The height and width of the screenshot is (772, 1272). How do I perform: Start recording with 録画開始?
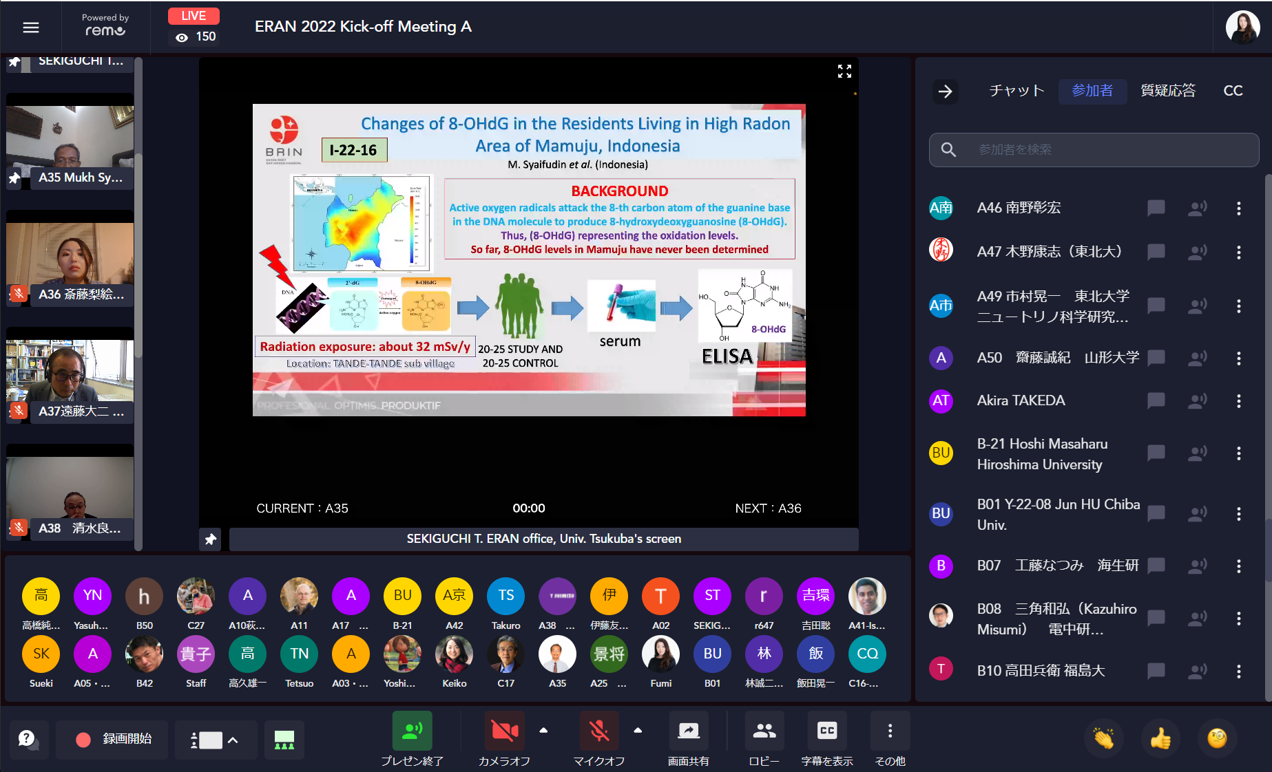point(112,740)
